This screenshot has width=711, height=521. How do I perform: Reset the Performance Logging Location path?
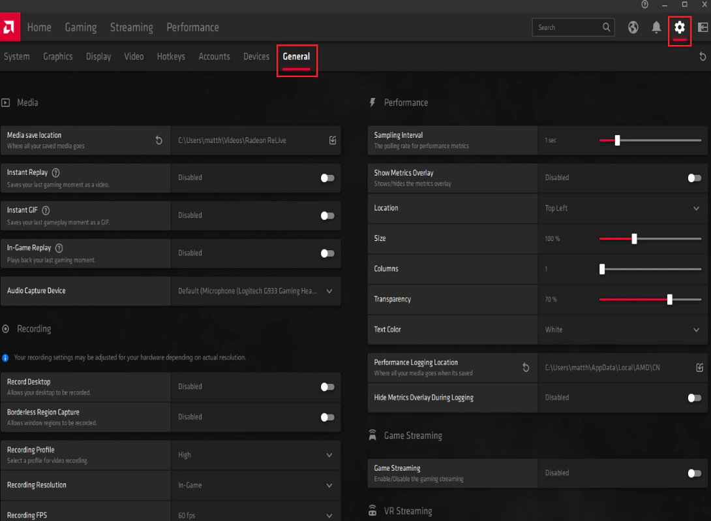pyautogui.click(x=526, y=368)
